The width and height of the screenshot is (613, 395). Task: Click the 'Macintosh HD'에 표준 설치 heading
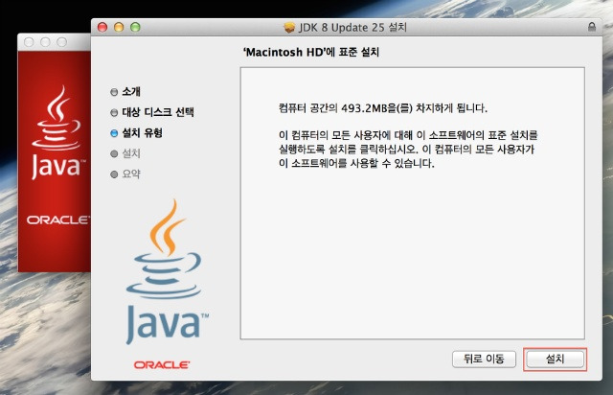click(311, 52)
